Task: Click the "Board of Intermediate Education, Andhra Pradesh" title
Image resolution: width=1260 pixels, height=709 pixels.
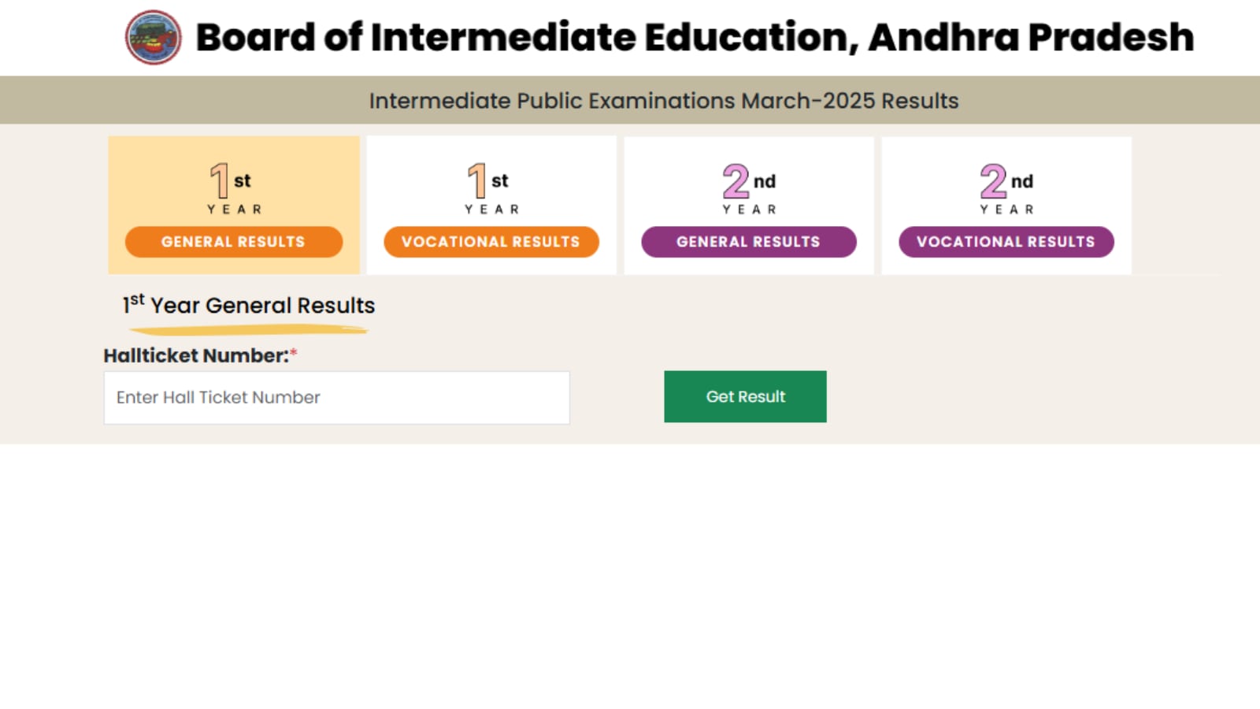Action: click(695, 37)
